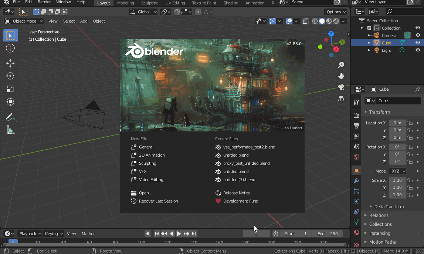Open the rotation Mode XYZ dropdown
The height and width of the screenshot is (254, 424).
click(x=397, y=171)
